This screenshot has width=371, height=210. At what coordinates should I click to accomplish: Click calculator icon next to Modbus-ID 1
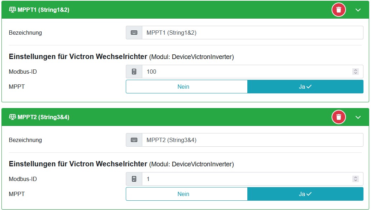pos(134,179)
